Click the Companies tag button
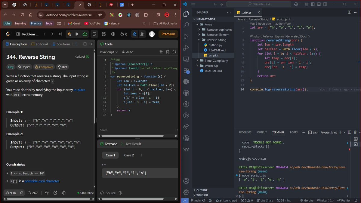The image size is (361, 203). [44, 67]
